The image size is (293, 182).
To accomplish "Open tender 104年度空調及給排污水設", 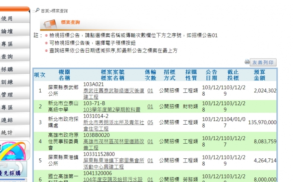I will point(113,180).
